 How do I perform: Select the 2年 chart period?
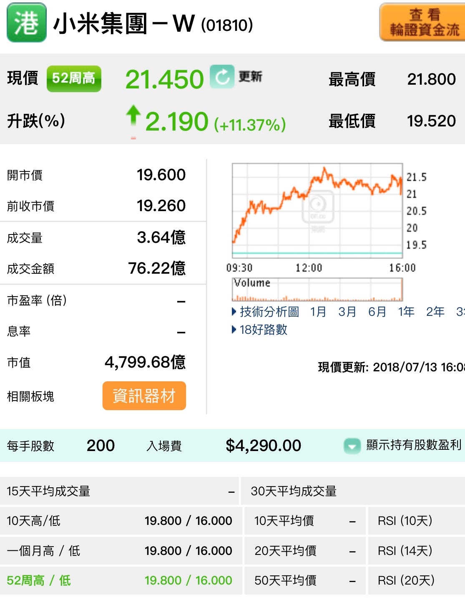click(435, 312)
